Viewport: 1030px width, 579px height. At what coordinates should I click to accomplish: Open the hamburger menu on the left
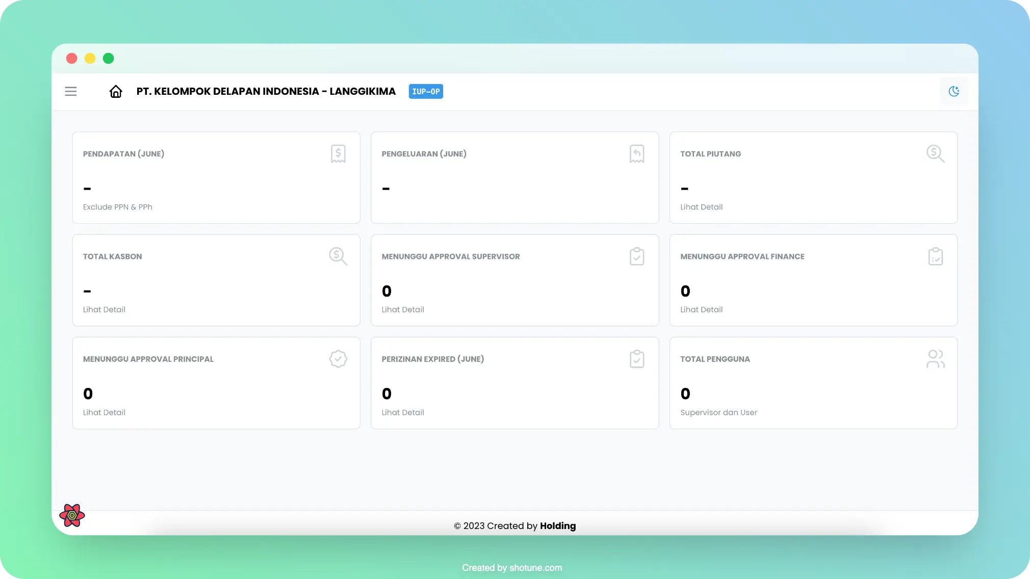(71, 91)
